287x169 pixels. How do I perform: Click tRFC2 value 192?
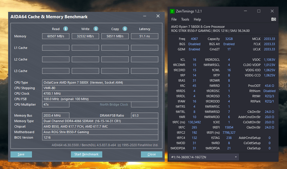pos(194,133)
